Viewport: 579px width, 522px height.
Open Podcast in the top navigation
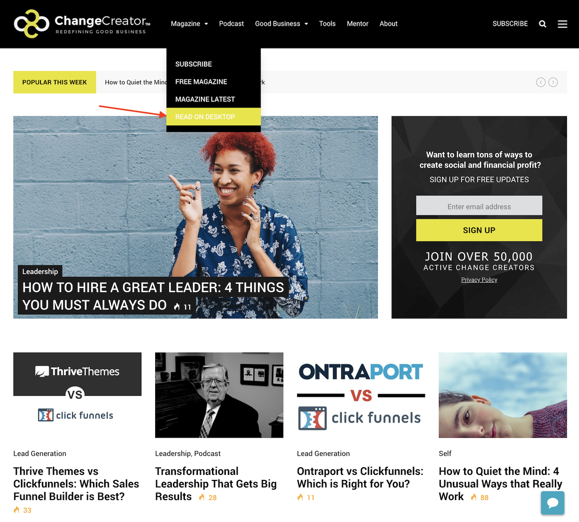click(x=232, y=24)
